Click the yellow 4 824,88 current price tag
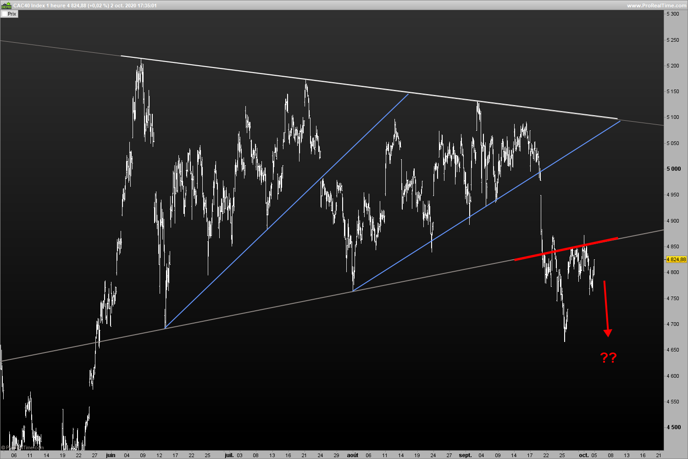This screenshot has width=688, height=459. click(676, 259)
